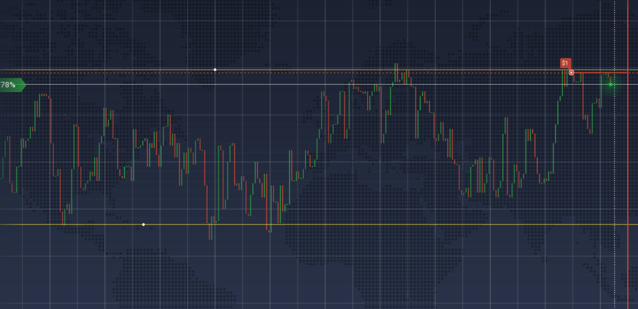Click the green 78% profit label

point(12,85)
